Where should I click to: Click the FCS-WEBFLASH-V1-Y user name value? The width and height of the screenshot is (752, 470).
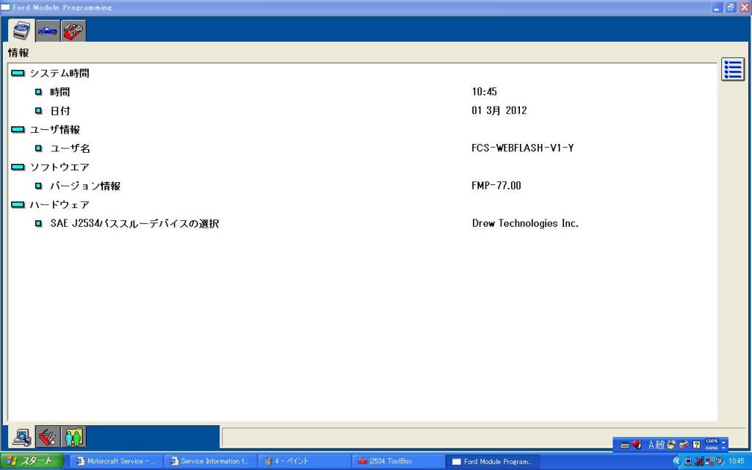point(523,148)
